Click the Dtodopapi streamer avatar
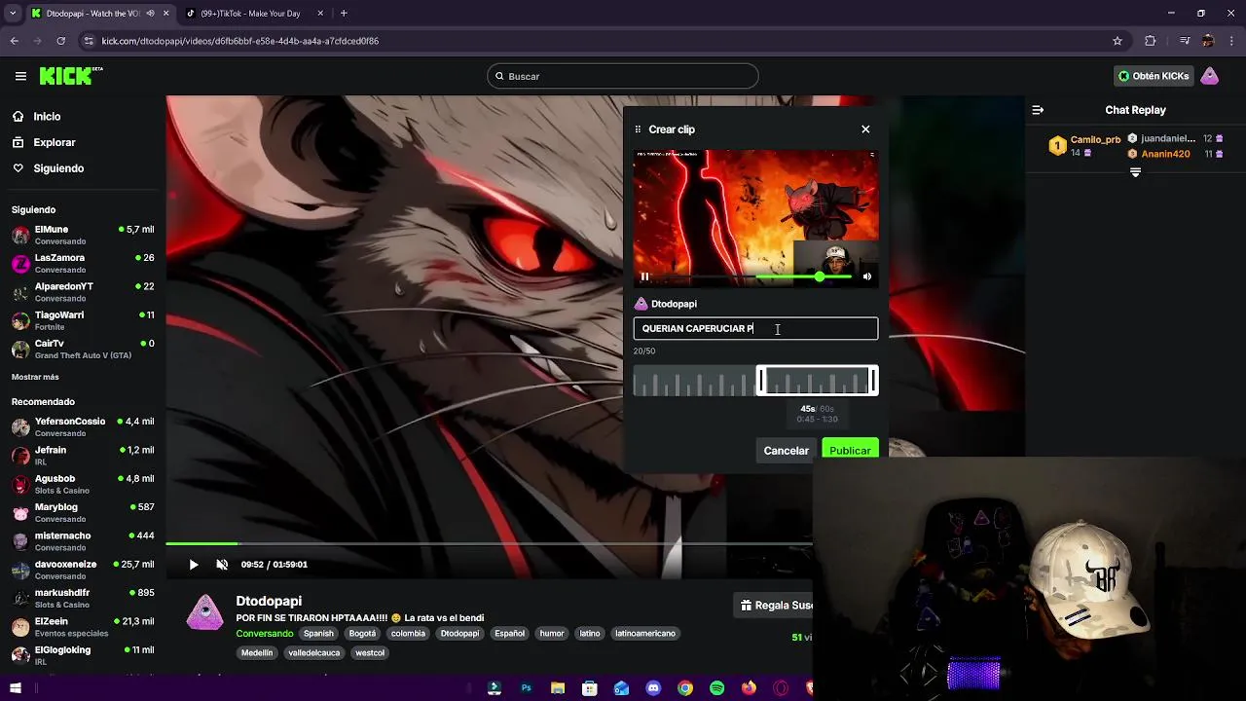This screenshot has width=1246, height=701. 204,612
